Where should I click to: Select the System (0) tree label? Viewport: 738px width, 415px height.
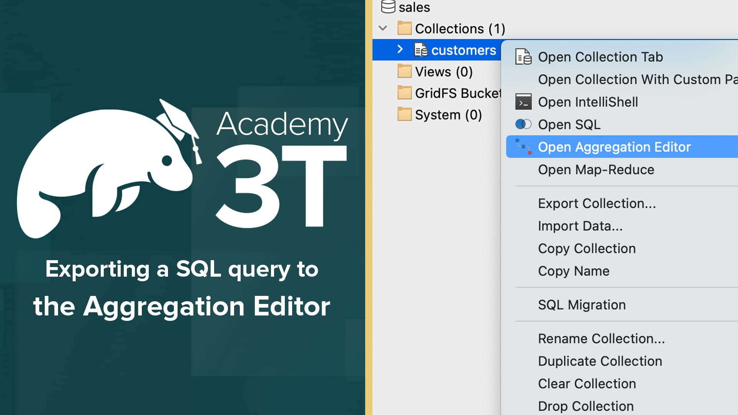[x=449, y=115]
